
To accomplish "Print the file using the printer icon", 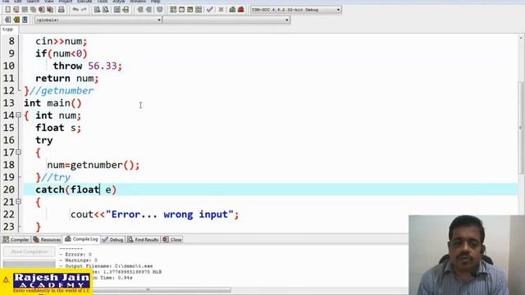I will tap(61, 10).
